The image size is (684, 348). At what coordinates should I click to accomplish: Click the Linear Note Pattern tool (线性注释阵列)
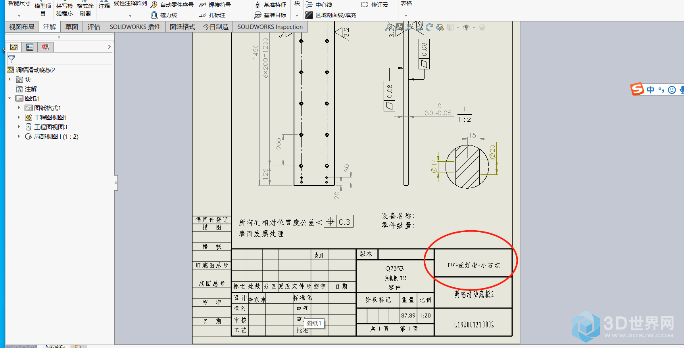(x=130, y=4)
